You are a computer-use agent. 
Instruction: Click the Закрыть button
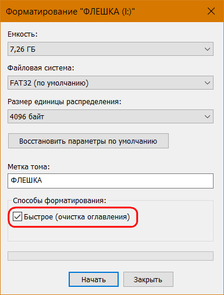148,279
